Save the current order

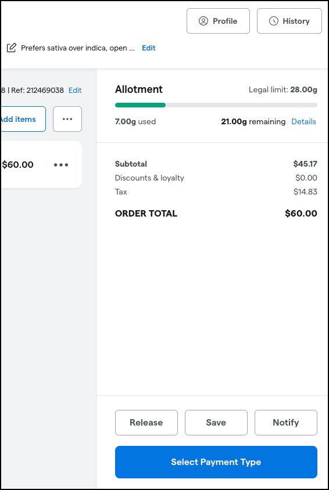pos(216,423)
